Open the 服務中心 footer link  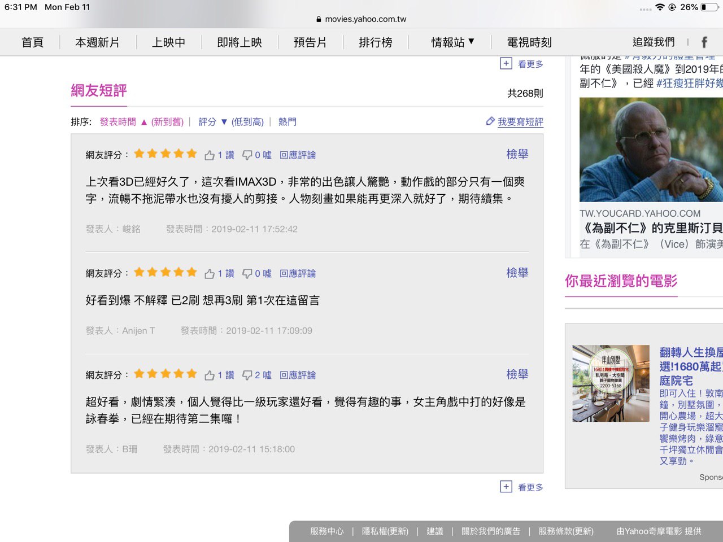click(327, 531)
